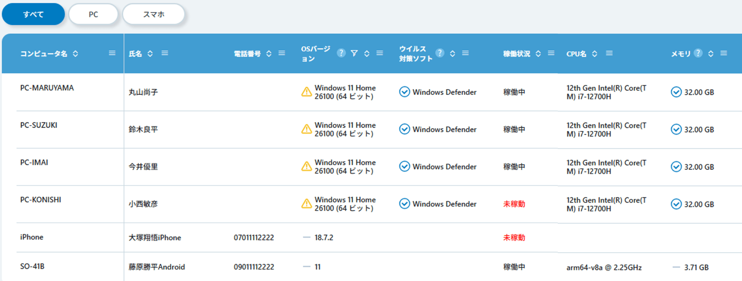Screen dimensions: 742x281
Task: Select computer name PC-KONISHI
Action: 41,200
